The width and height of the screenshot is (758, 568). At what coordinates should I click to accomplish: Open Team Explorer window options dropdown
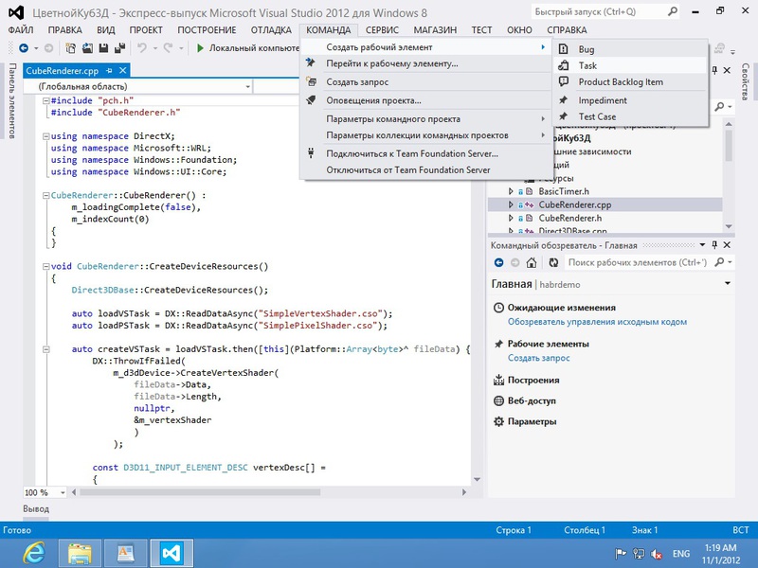tap(702, 245)
